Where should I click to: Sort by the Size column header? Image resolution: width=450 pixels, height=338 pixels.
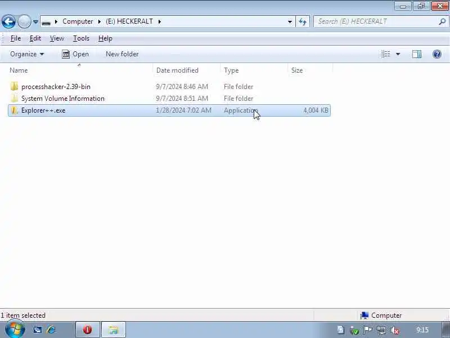(310, 70)
